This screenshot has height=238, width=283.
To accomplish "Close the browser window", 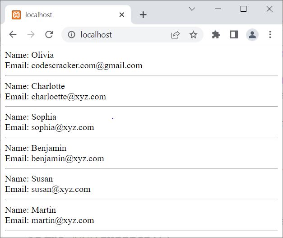I will [269, 9].
